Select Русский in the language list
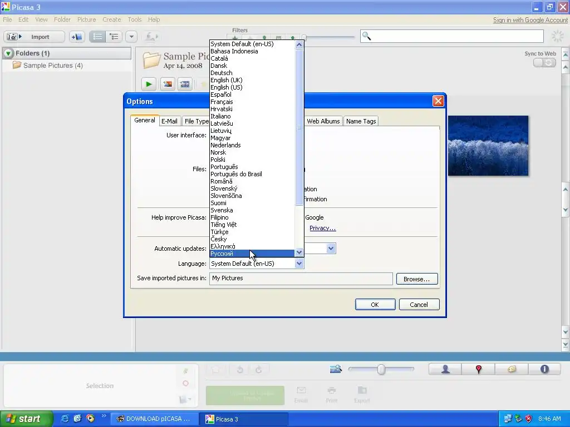Image resolution: width=570 pixels, height=427 pixels. click(252, 254)
